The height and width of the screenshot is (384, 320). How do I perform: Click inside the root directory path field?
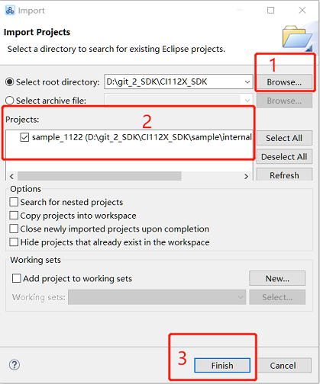point(173,82)
